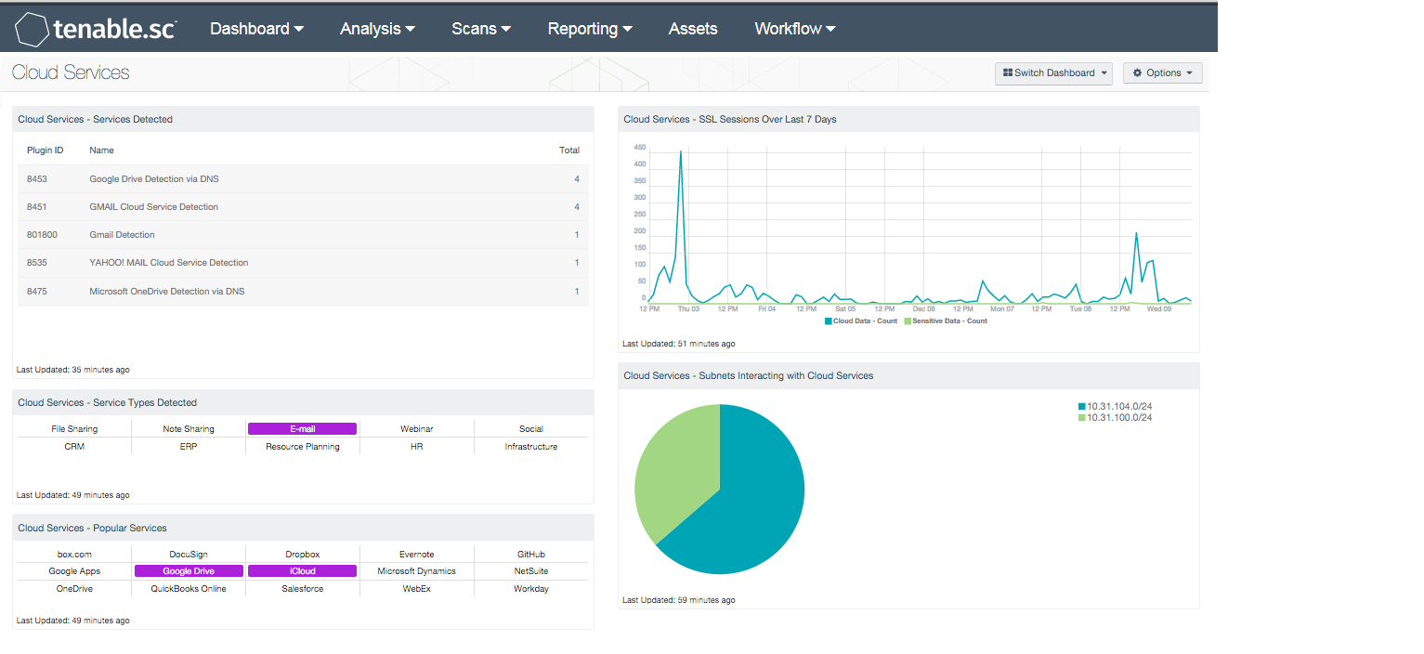Open the Scans menu
Screen dimensions: 1424x654
click(x=481, y=29)
